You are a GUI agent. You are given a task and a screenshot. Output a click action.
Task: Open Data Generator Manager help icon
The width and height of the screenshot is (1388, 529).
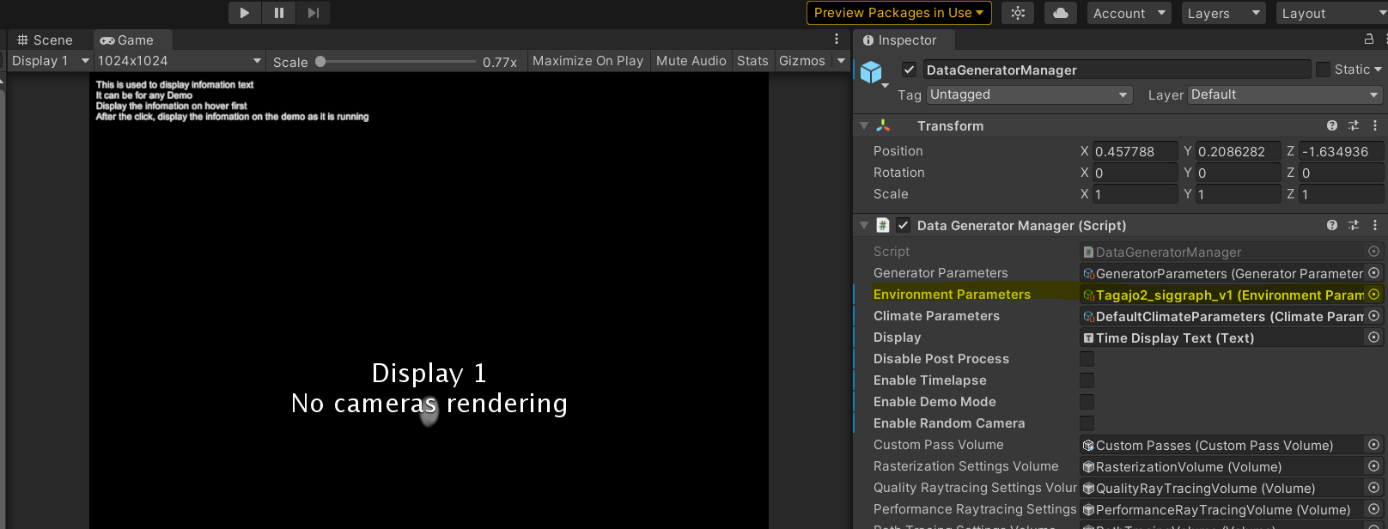1332,225
